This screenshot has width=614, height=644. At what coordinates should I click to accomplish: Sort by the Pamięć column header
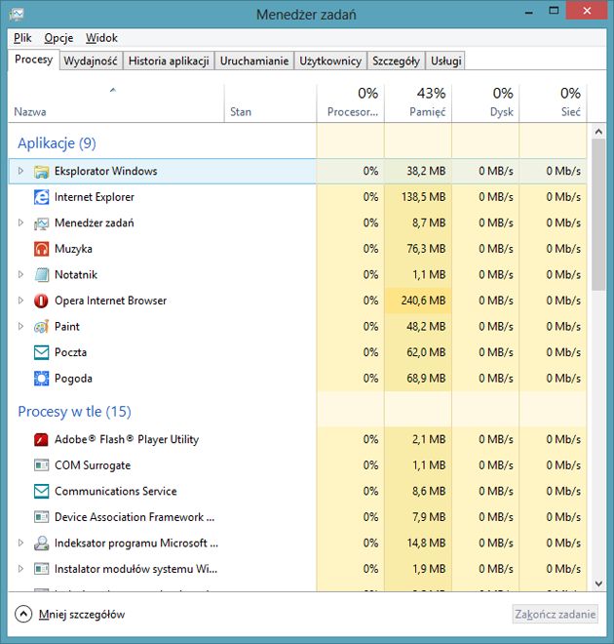tap(418, 103)
